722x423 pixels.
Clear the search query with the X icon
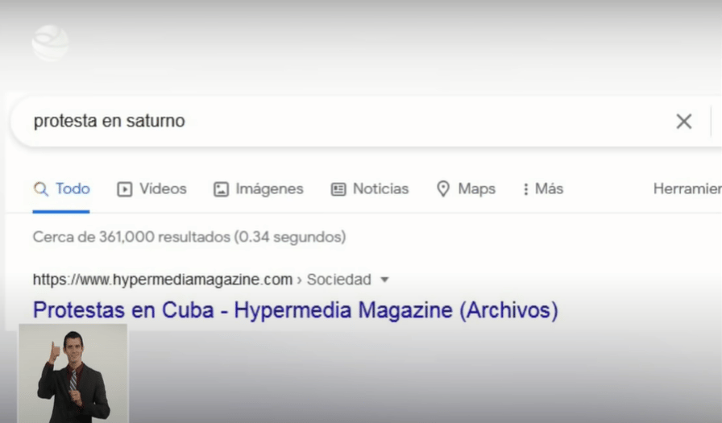pyautogui.click(x=684, y=122)
